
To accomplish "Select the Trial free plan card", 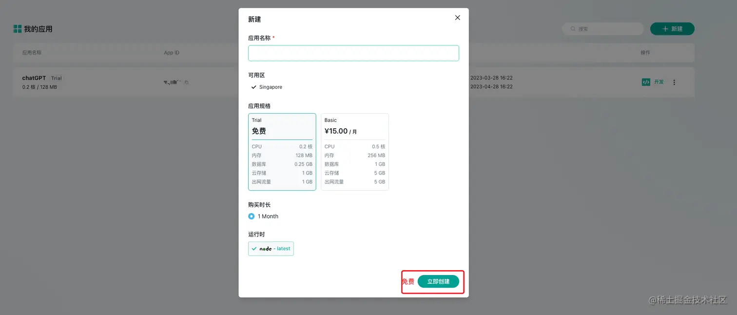I will [282, 151].
